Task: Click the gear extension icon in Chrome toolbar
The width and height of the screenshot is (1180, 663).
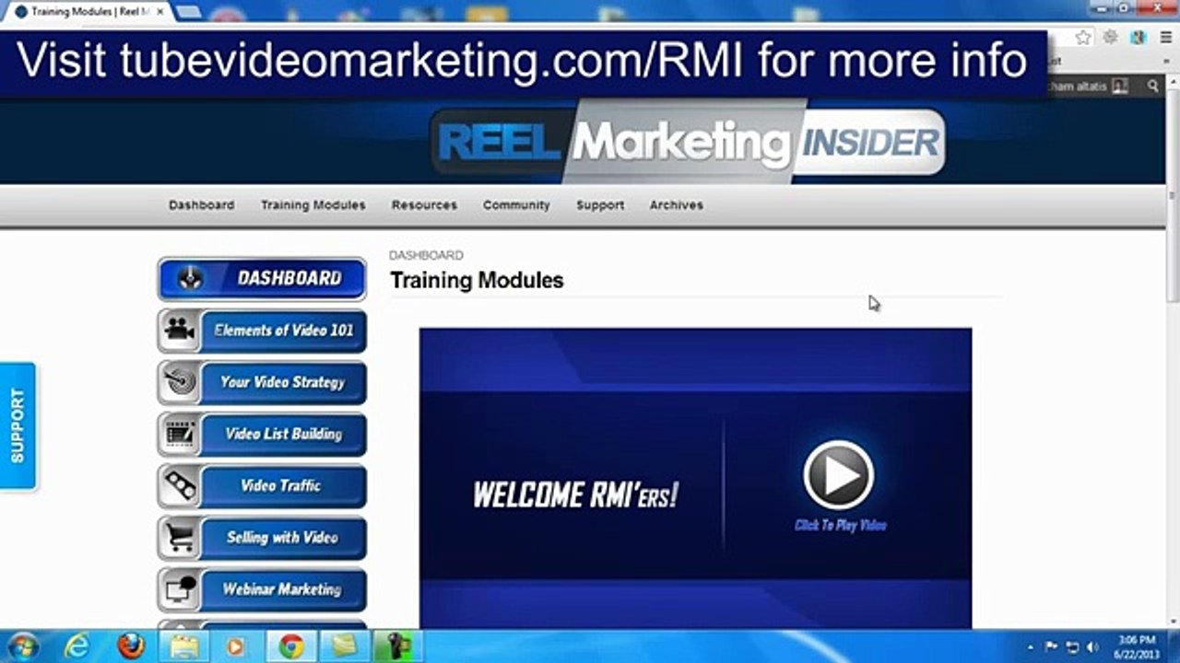Action: pyautogui.click(x=1111, y=37)
